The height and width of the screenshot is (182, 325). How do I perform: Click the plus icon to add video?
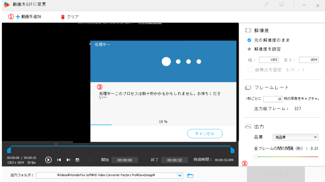tap(18, 17)
